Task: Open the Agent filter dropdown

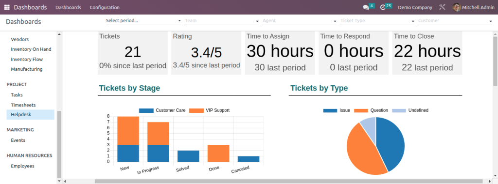Action: [x=299, y=20]
